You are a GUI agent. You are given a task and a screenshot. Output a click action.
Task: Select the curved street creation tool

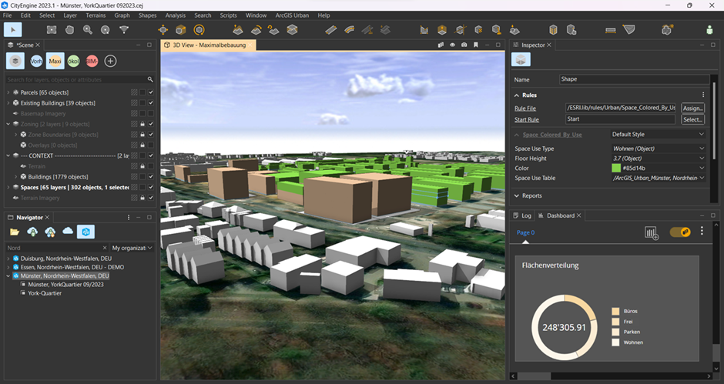point(349,29)
